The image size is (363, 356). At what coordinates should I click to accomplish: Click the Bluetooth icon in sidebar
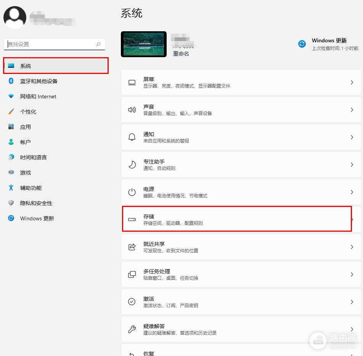pyautogui.click(x=11, y=81)
